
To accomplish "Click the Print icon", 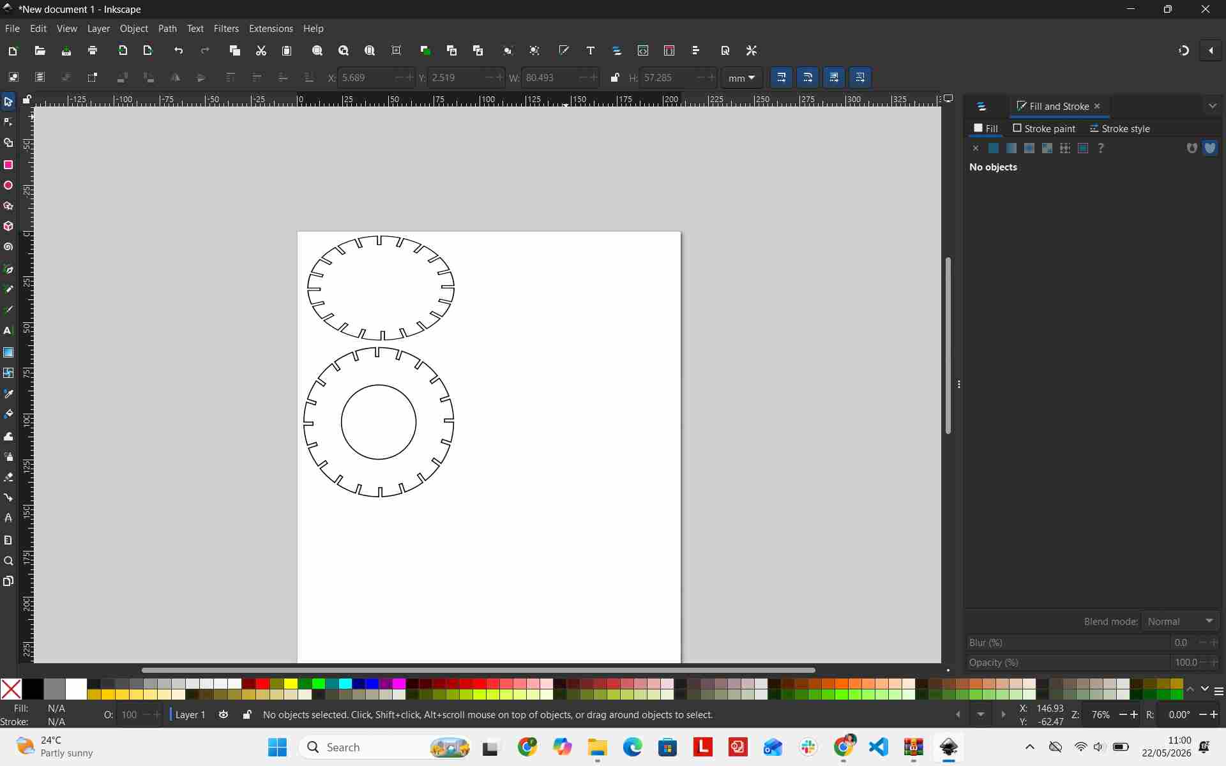I will click(x=93, y=50).
